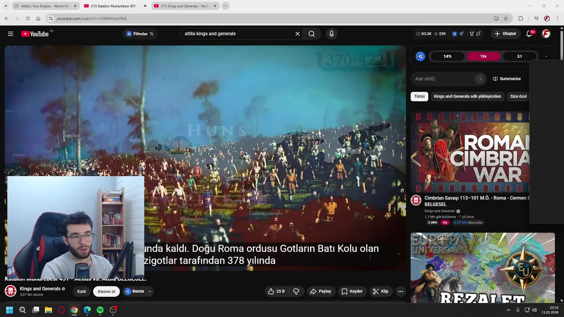
Task: Submit Ask vidIQ with arrow button
Action: [480, 79]
